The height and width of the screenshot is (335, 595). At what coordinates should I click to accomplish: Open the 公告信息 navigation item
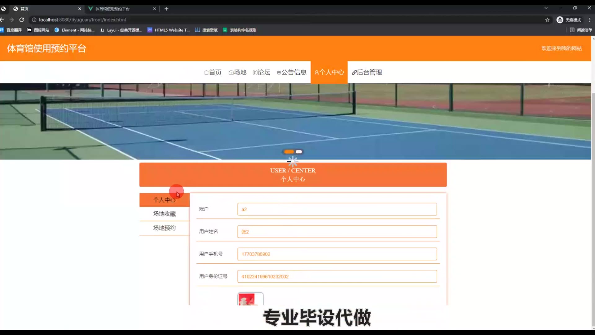click(292, 72)
